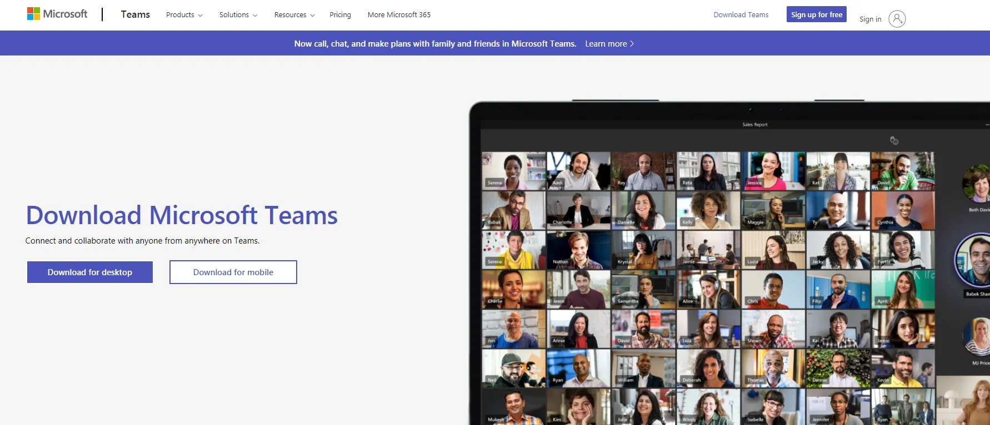Click the Sign in link
The width and height of the screenshot is (990, 425).
tap(870, 19)
